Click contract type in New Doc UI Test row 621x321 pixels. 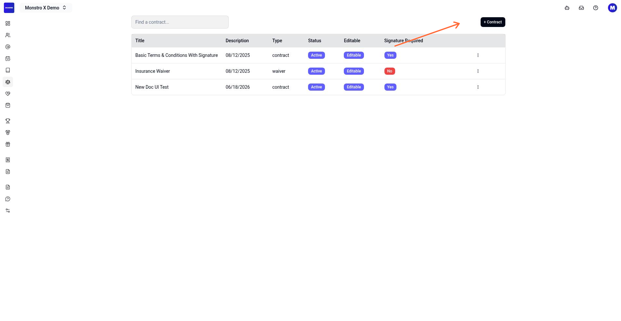pyautogui.click(x=280, y=87)
